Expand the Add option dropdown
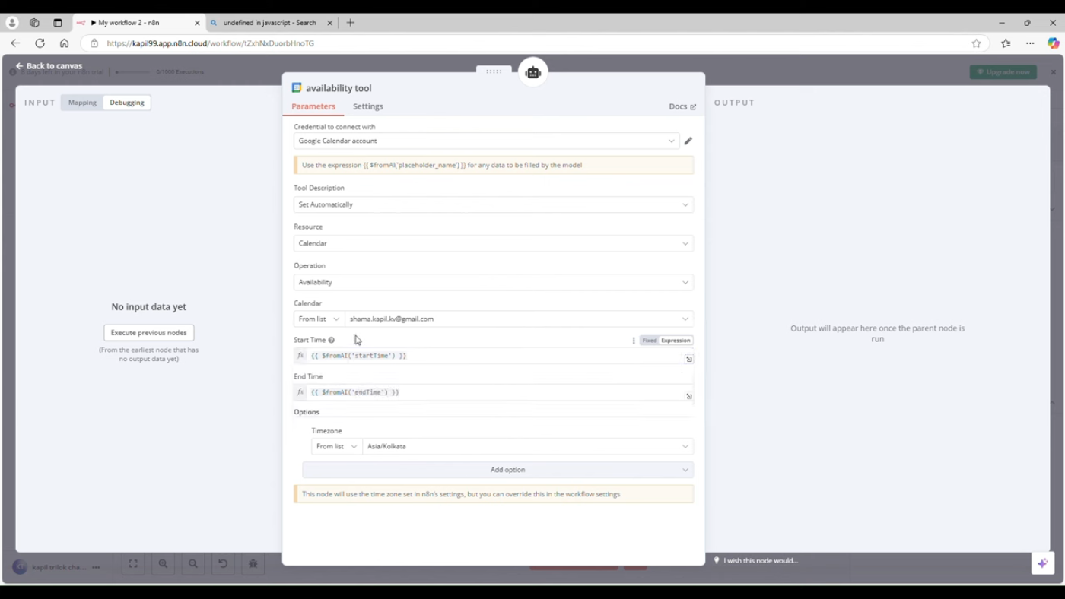The image size is (1065, 599). [498, 470]
